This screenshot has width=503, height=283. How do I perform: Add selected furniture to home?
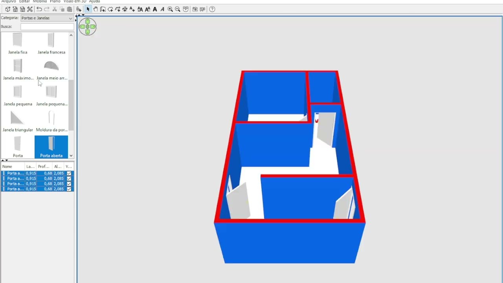click(79, 9)
